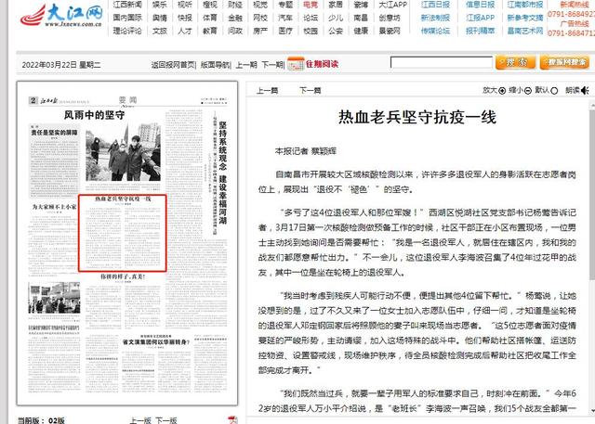Image resolution: width=595 pixels, height=424 pixels.
Task: Click the orange 搜索 button
Action: tap(515, 62)
